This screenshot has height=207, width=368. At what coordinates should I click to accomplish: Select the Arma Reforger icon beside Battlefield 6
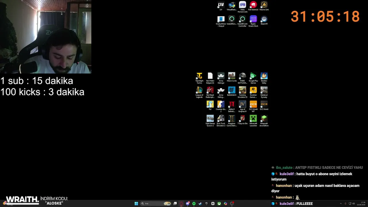pyautogui.click(x=221, y=92)
